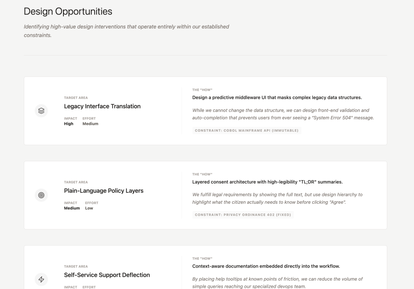This screenshot has height=289, width=414.
Task: Click the Context-aware documentation description line
Action: 266,266
